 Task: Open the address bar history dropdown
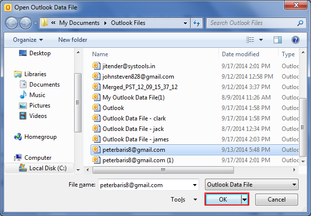(185, 23)
